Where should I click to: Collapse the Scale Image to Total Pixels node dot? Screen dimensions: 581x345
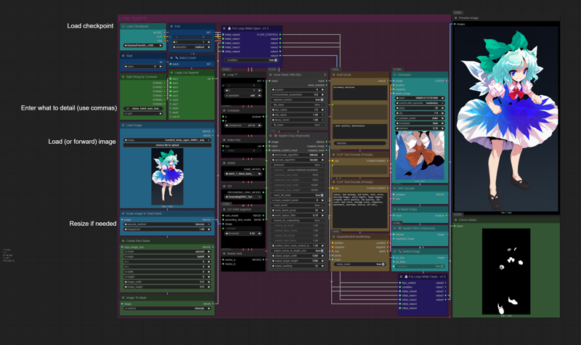123,214
